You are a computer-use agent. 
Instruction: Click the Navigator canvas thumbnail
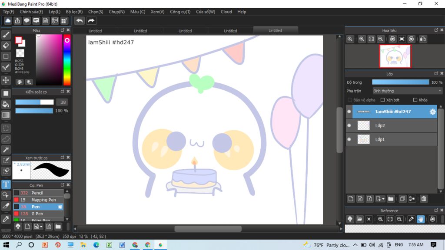[x=395, y=56]
